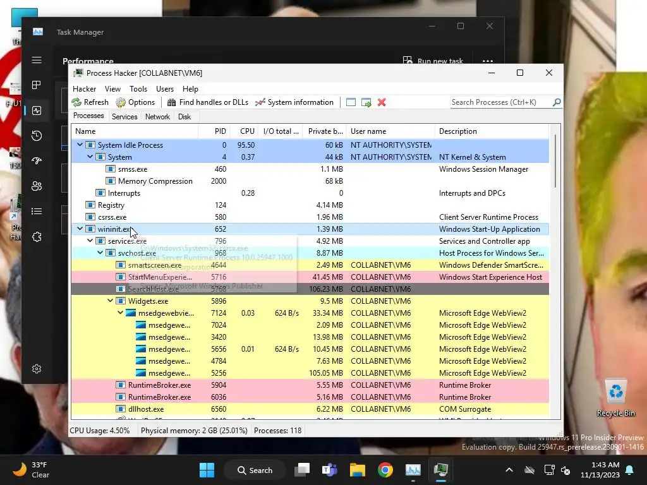Switch to the Network tab
Screen dimensions: 647x485
coord(157,117)
